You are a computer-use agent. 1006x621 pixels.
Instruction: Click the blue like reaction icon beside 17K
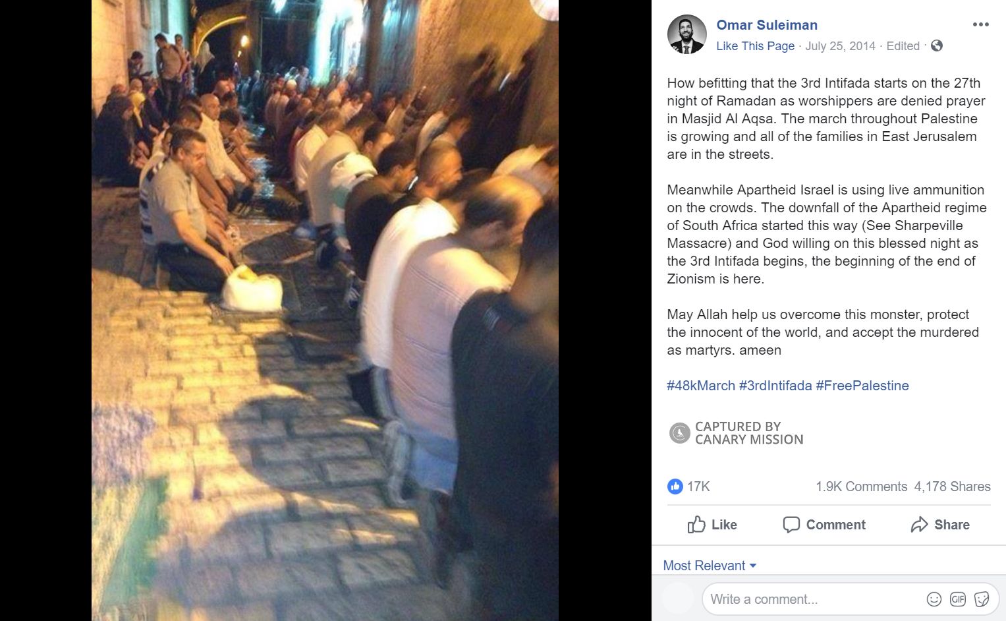point(675,487)
